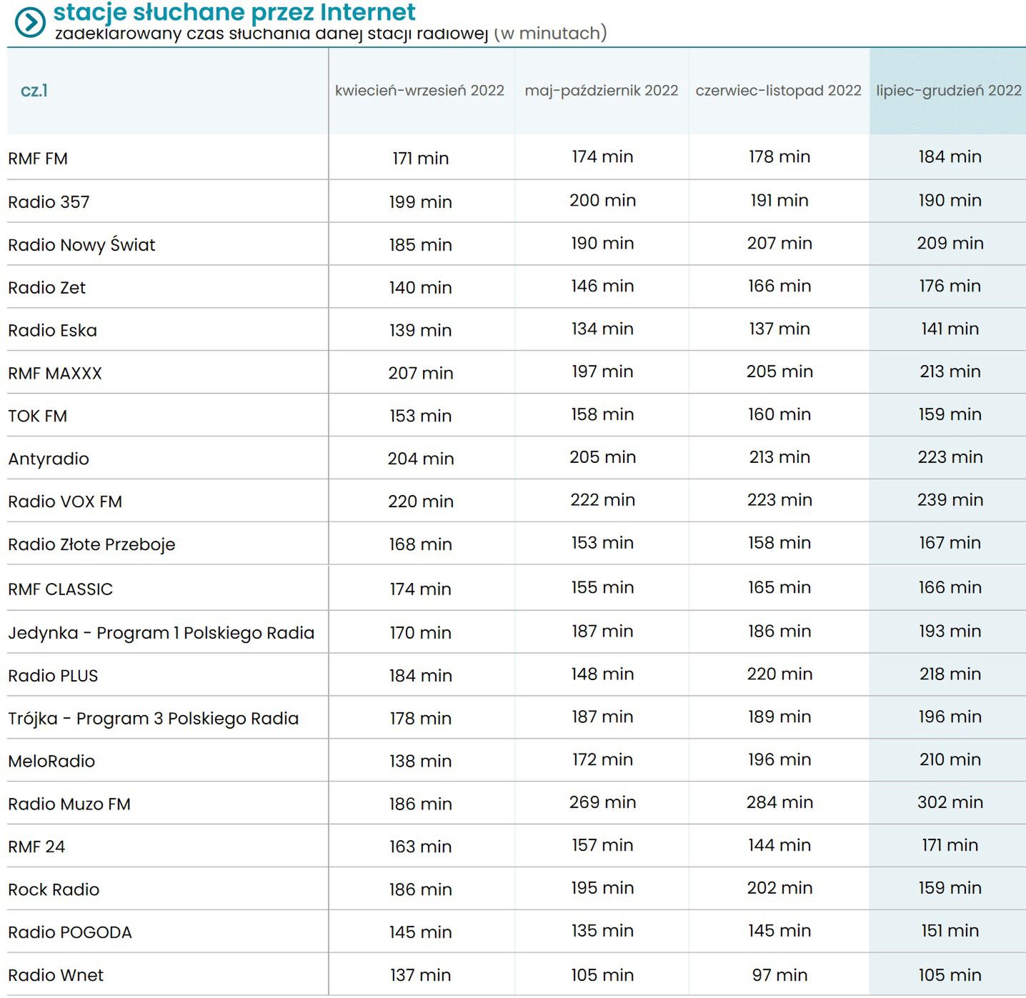The height and width of the screenshot is (998, 1026).
Task: Click "140 min" in the Radio Zet row
Action: click(420, 288)
